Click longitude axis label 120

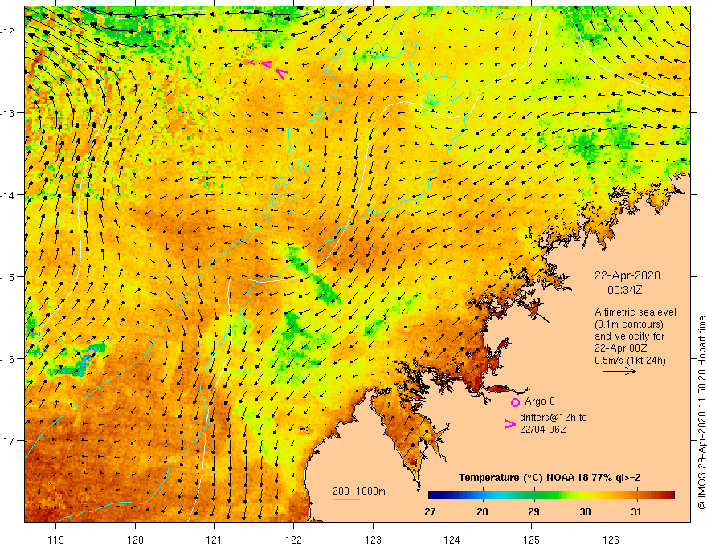(135, 540)
